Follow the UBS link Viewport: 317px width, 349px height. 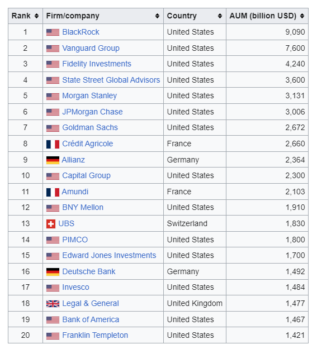click(x=66, y=224)
